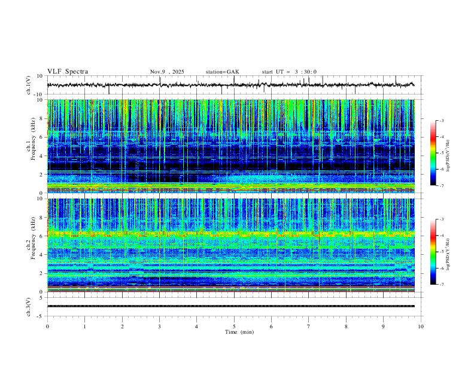Click the log(PSD) label beside ch.1 color scale
Screen dimensions: 474x366
pos(448,155)
